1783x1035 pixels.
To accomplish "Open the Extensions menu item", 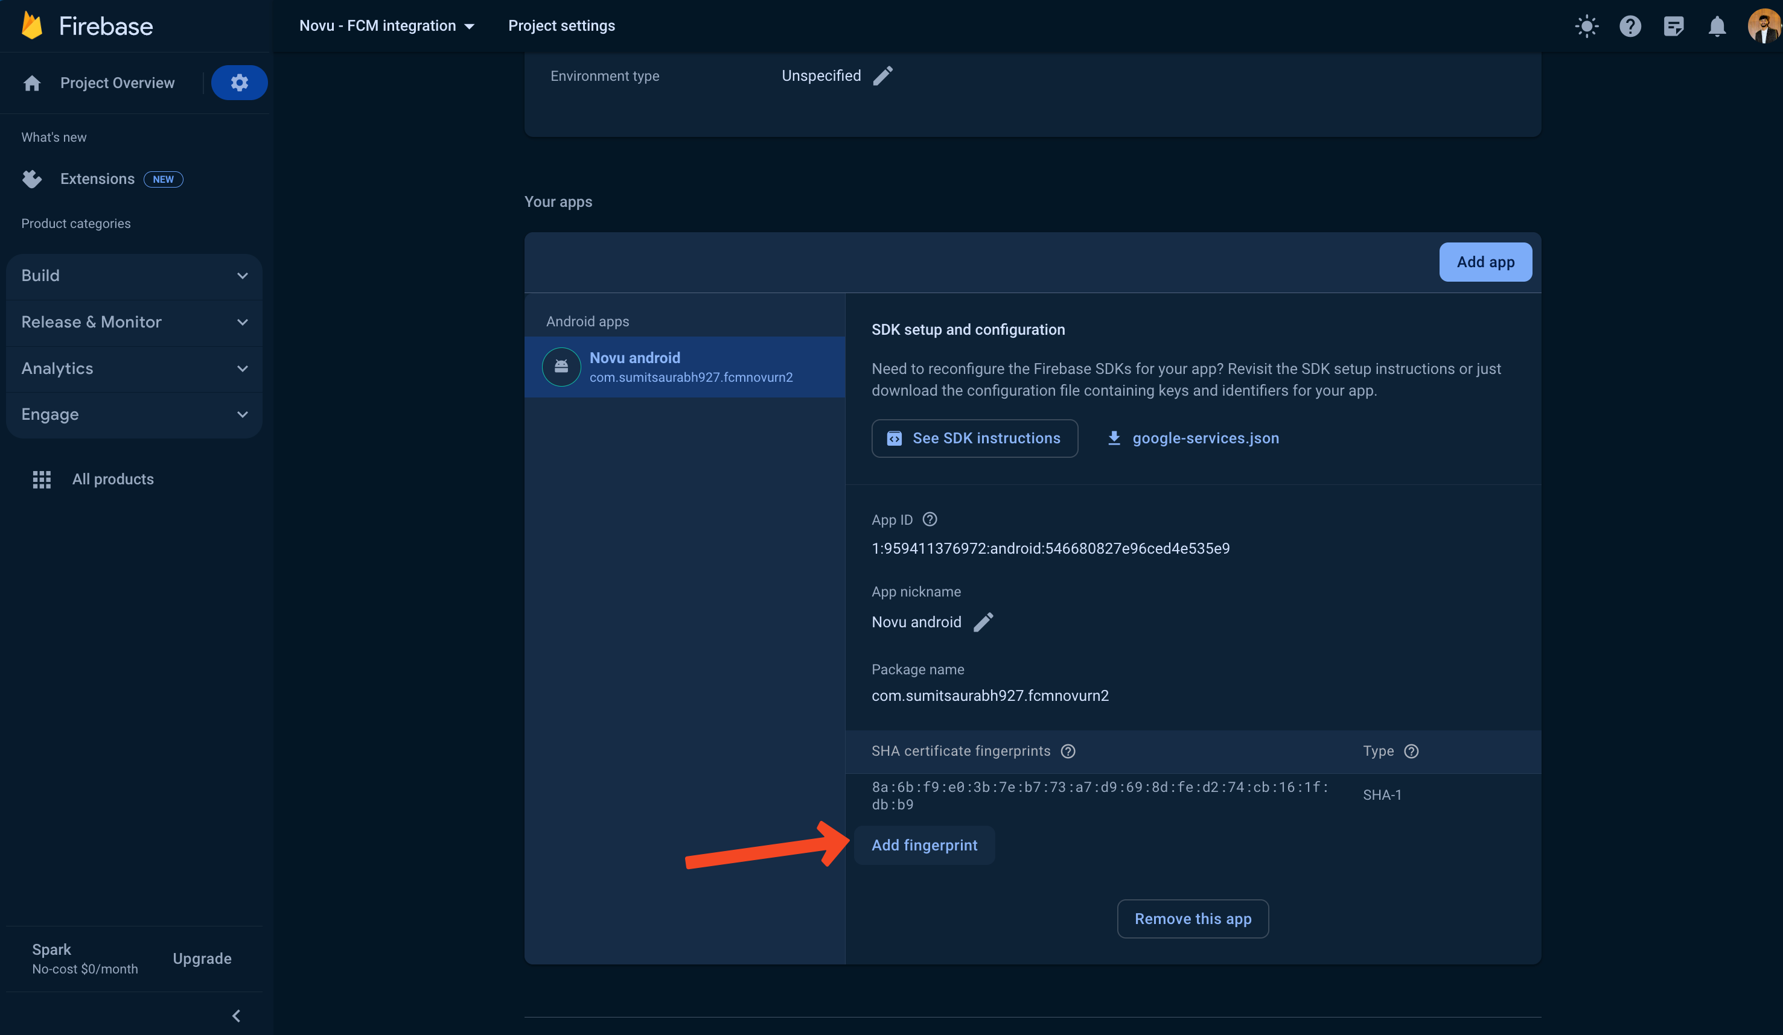I will (x=98, y=179).
